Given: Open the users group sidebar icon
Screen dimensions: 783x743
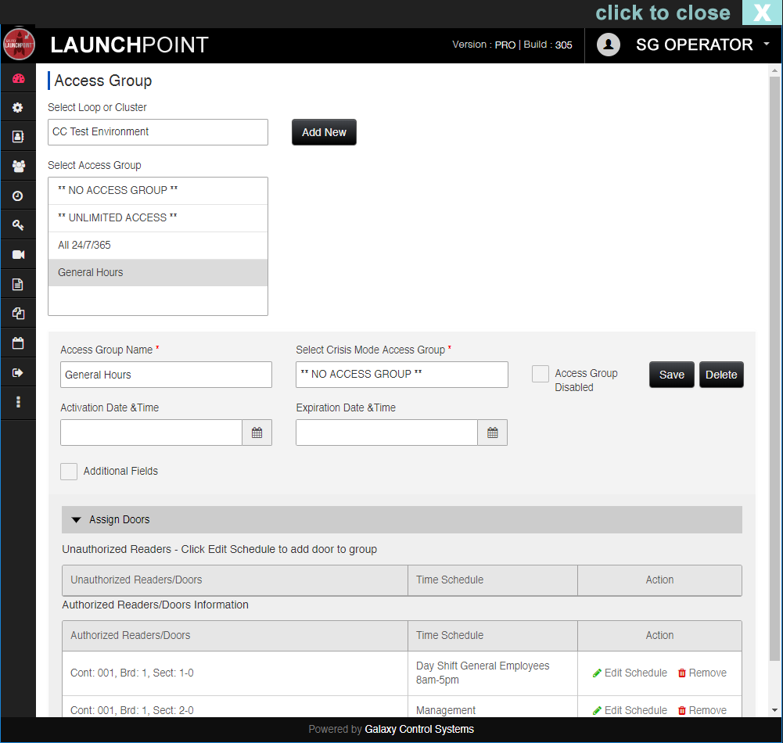Looking at the screenshot, I should 18,166.
